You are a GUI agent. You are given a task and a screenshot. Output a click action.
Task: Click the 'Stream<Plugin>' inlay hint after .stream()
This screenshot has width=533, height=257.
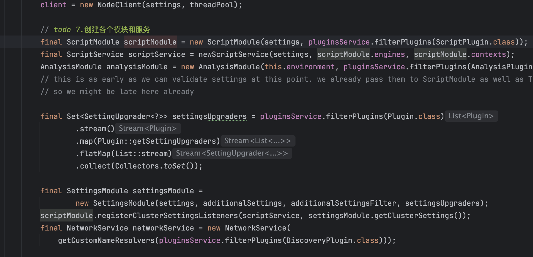click(148, 128)
